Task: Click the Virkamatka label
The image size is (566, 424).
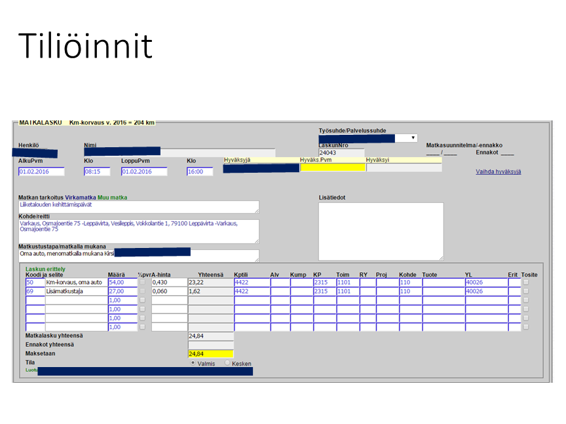Action: pyautogui.click(x=81, y=198)
